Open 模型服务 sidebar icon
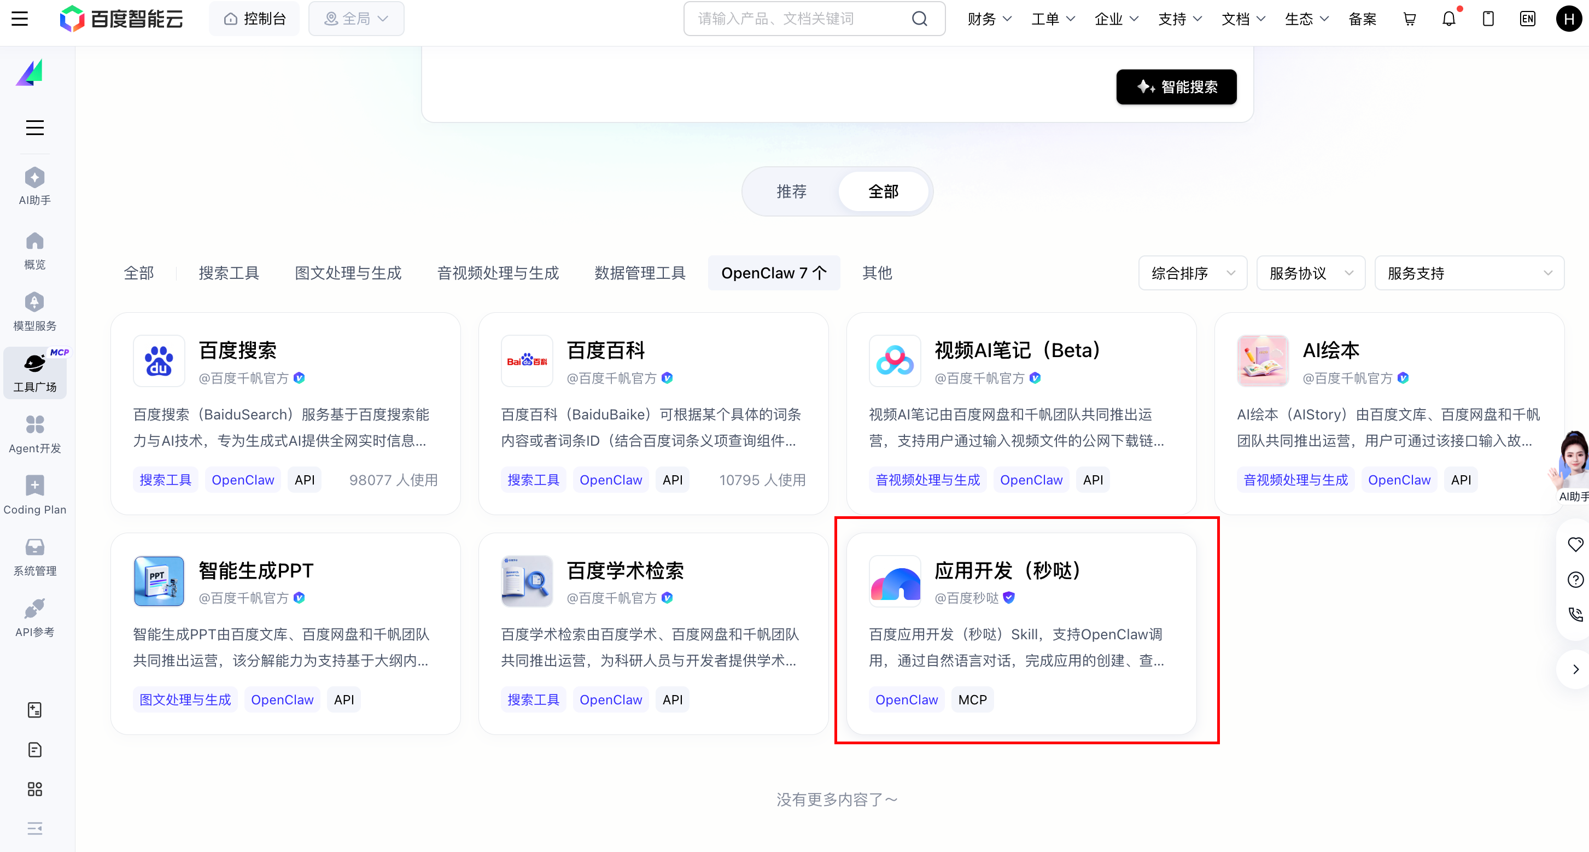1589x852 pixels. click(x=34, y=312)
